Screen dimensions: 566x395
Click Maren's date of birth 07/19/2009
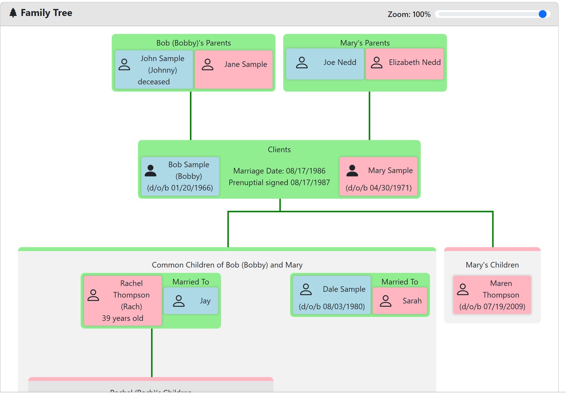(x=492, y=307)
